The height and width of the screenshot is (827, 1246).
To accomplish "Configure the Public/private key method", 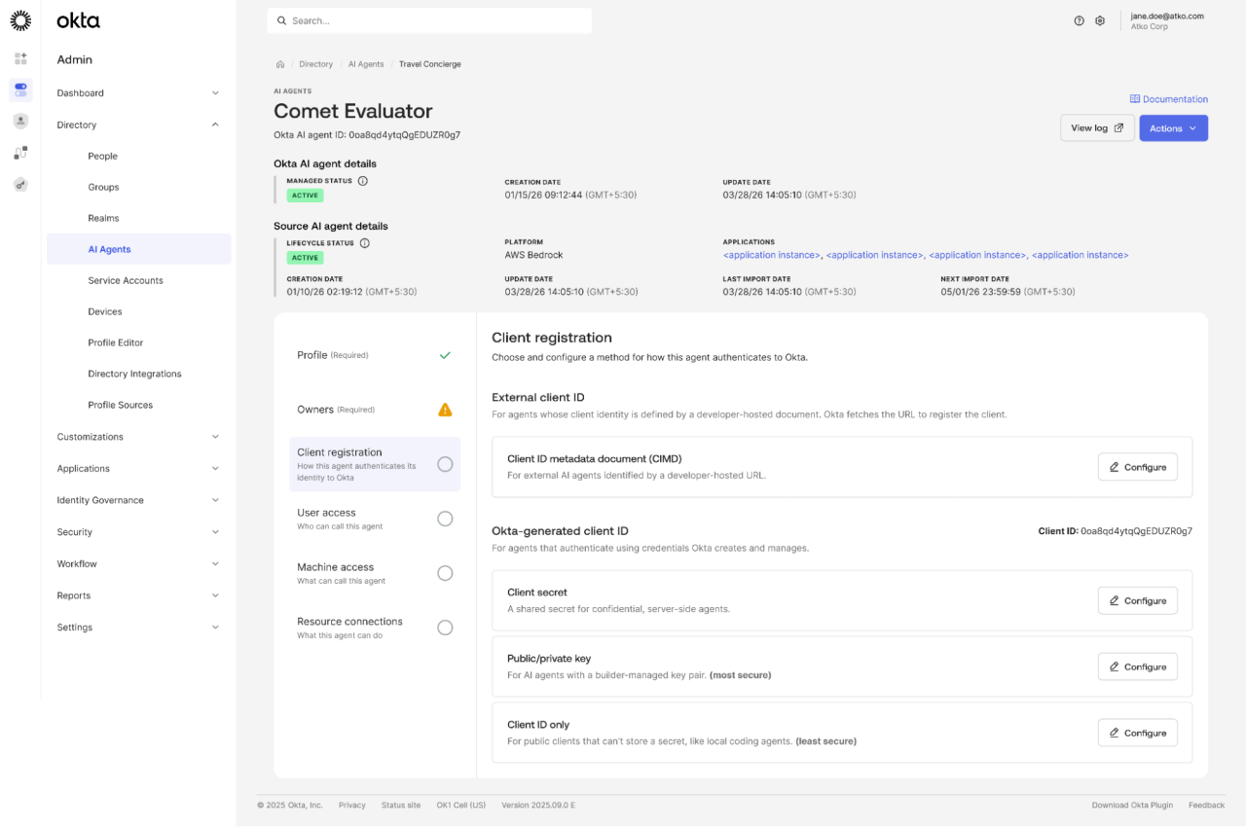I will [x=1138, y=666].
